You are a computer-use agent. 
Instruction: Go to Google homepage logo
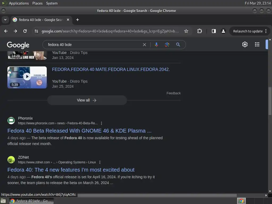(18, 45)
